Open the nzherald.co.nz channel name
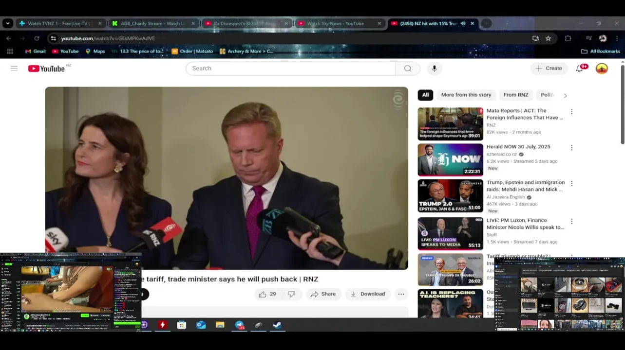Image resolution: width=625 pixels, height=350 pixels. [502, 155]
